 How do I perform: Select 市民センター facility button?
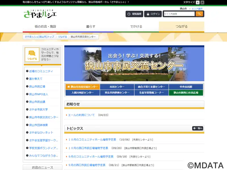tap(117, 87)
